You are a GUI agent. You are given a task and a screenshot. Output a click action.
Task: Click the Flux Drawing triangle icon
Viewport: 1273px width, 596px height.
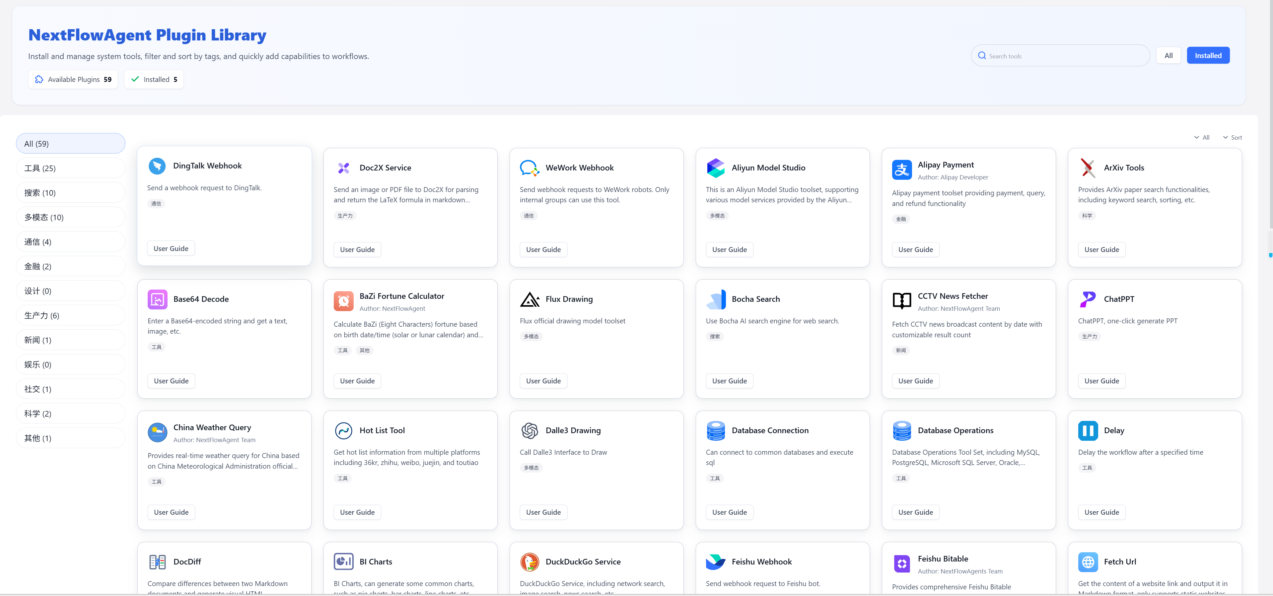tap(529, 299)
